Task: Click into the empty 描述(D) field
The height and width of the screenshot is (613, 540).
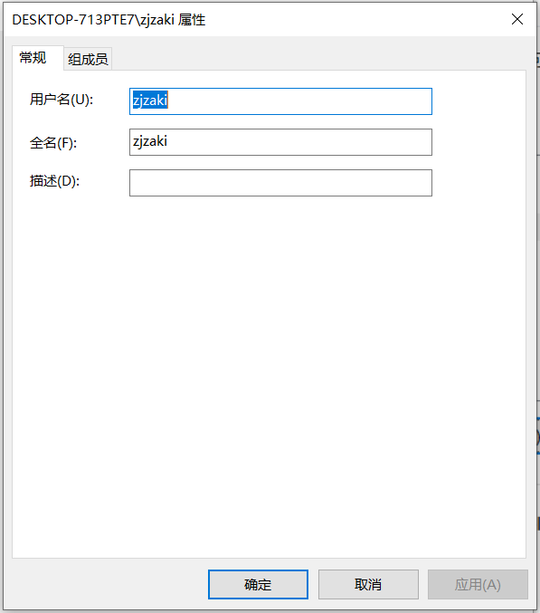Action: click(280, 183)
